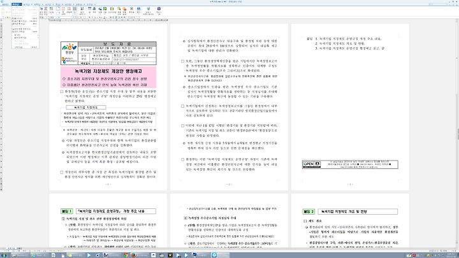Click the Windows Start button
The width and height of the screenshot is (459, 258).
(x=4, y=255)
